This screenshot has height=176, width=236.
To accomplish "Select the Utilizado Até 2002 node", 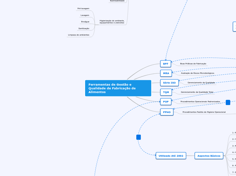I will [171, 156].
